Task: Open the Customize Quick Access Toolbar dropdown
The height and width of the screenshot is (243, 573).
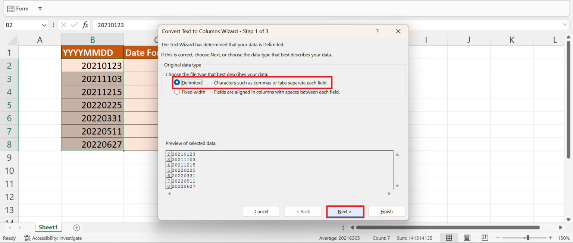Action: (x=40, y=9)
